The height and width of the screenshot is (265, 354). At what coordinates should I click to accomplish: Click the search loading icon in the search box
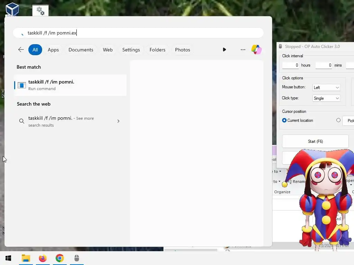(22, 34)
